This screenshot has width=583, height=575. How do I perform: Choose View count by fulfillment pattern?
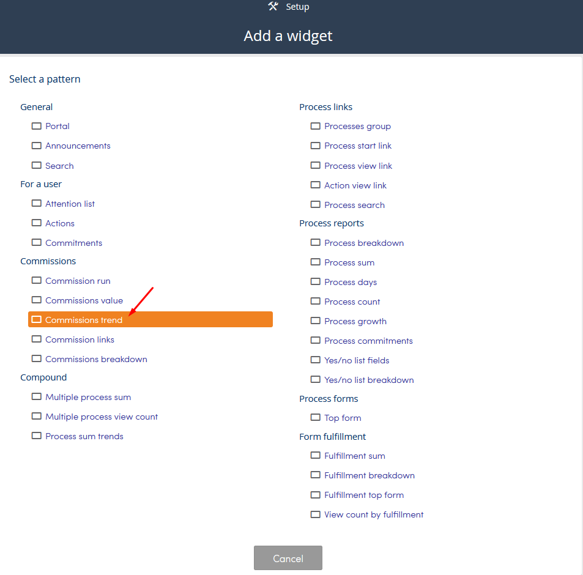click(374, 514)
